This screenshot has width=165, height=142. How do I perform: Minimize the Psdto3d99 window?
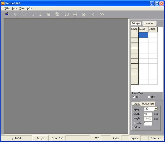pos(152,4)
